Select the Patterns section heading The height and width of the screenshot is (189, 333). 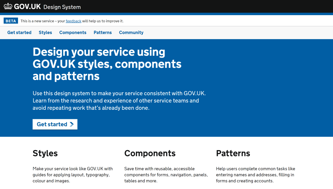click(x=233, y=153)
